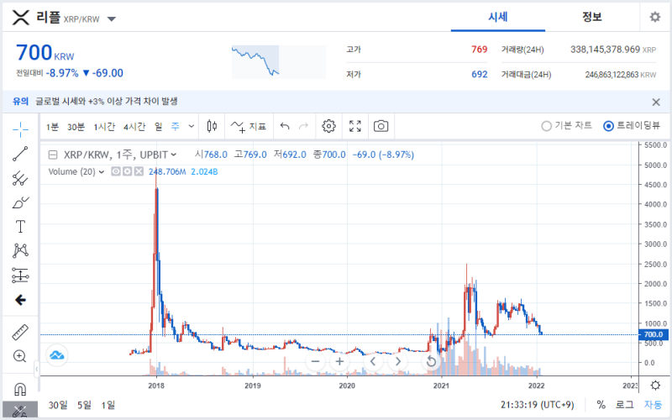Viewport: 672px width, 420px height.
Task: Open the indicators 지표 menu
Action: pos(249,127)
